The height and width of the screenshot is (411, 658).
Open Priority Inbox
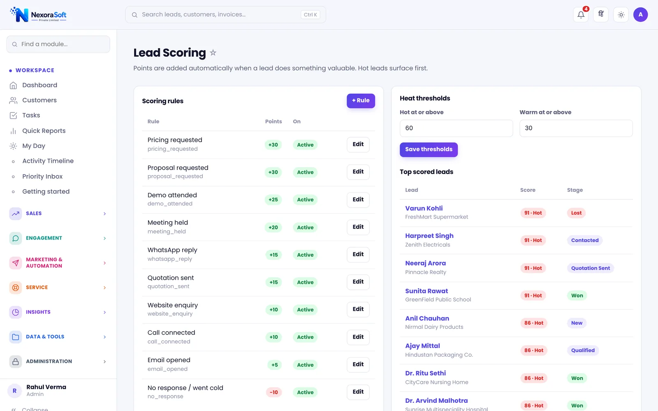(x=58, y=176)
